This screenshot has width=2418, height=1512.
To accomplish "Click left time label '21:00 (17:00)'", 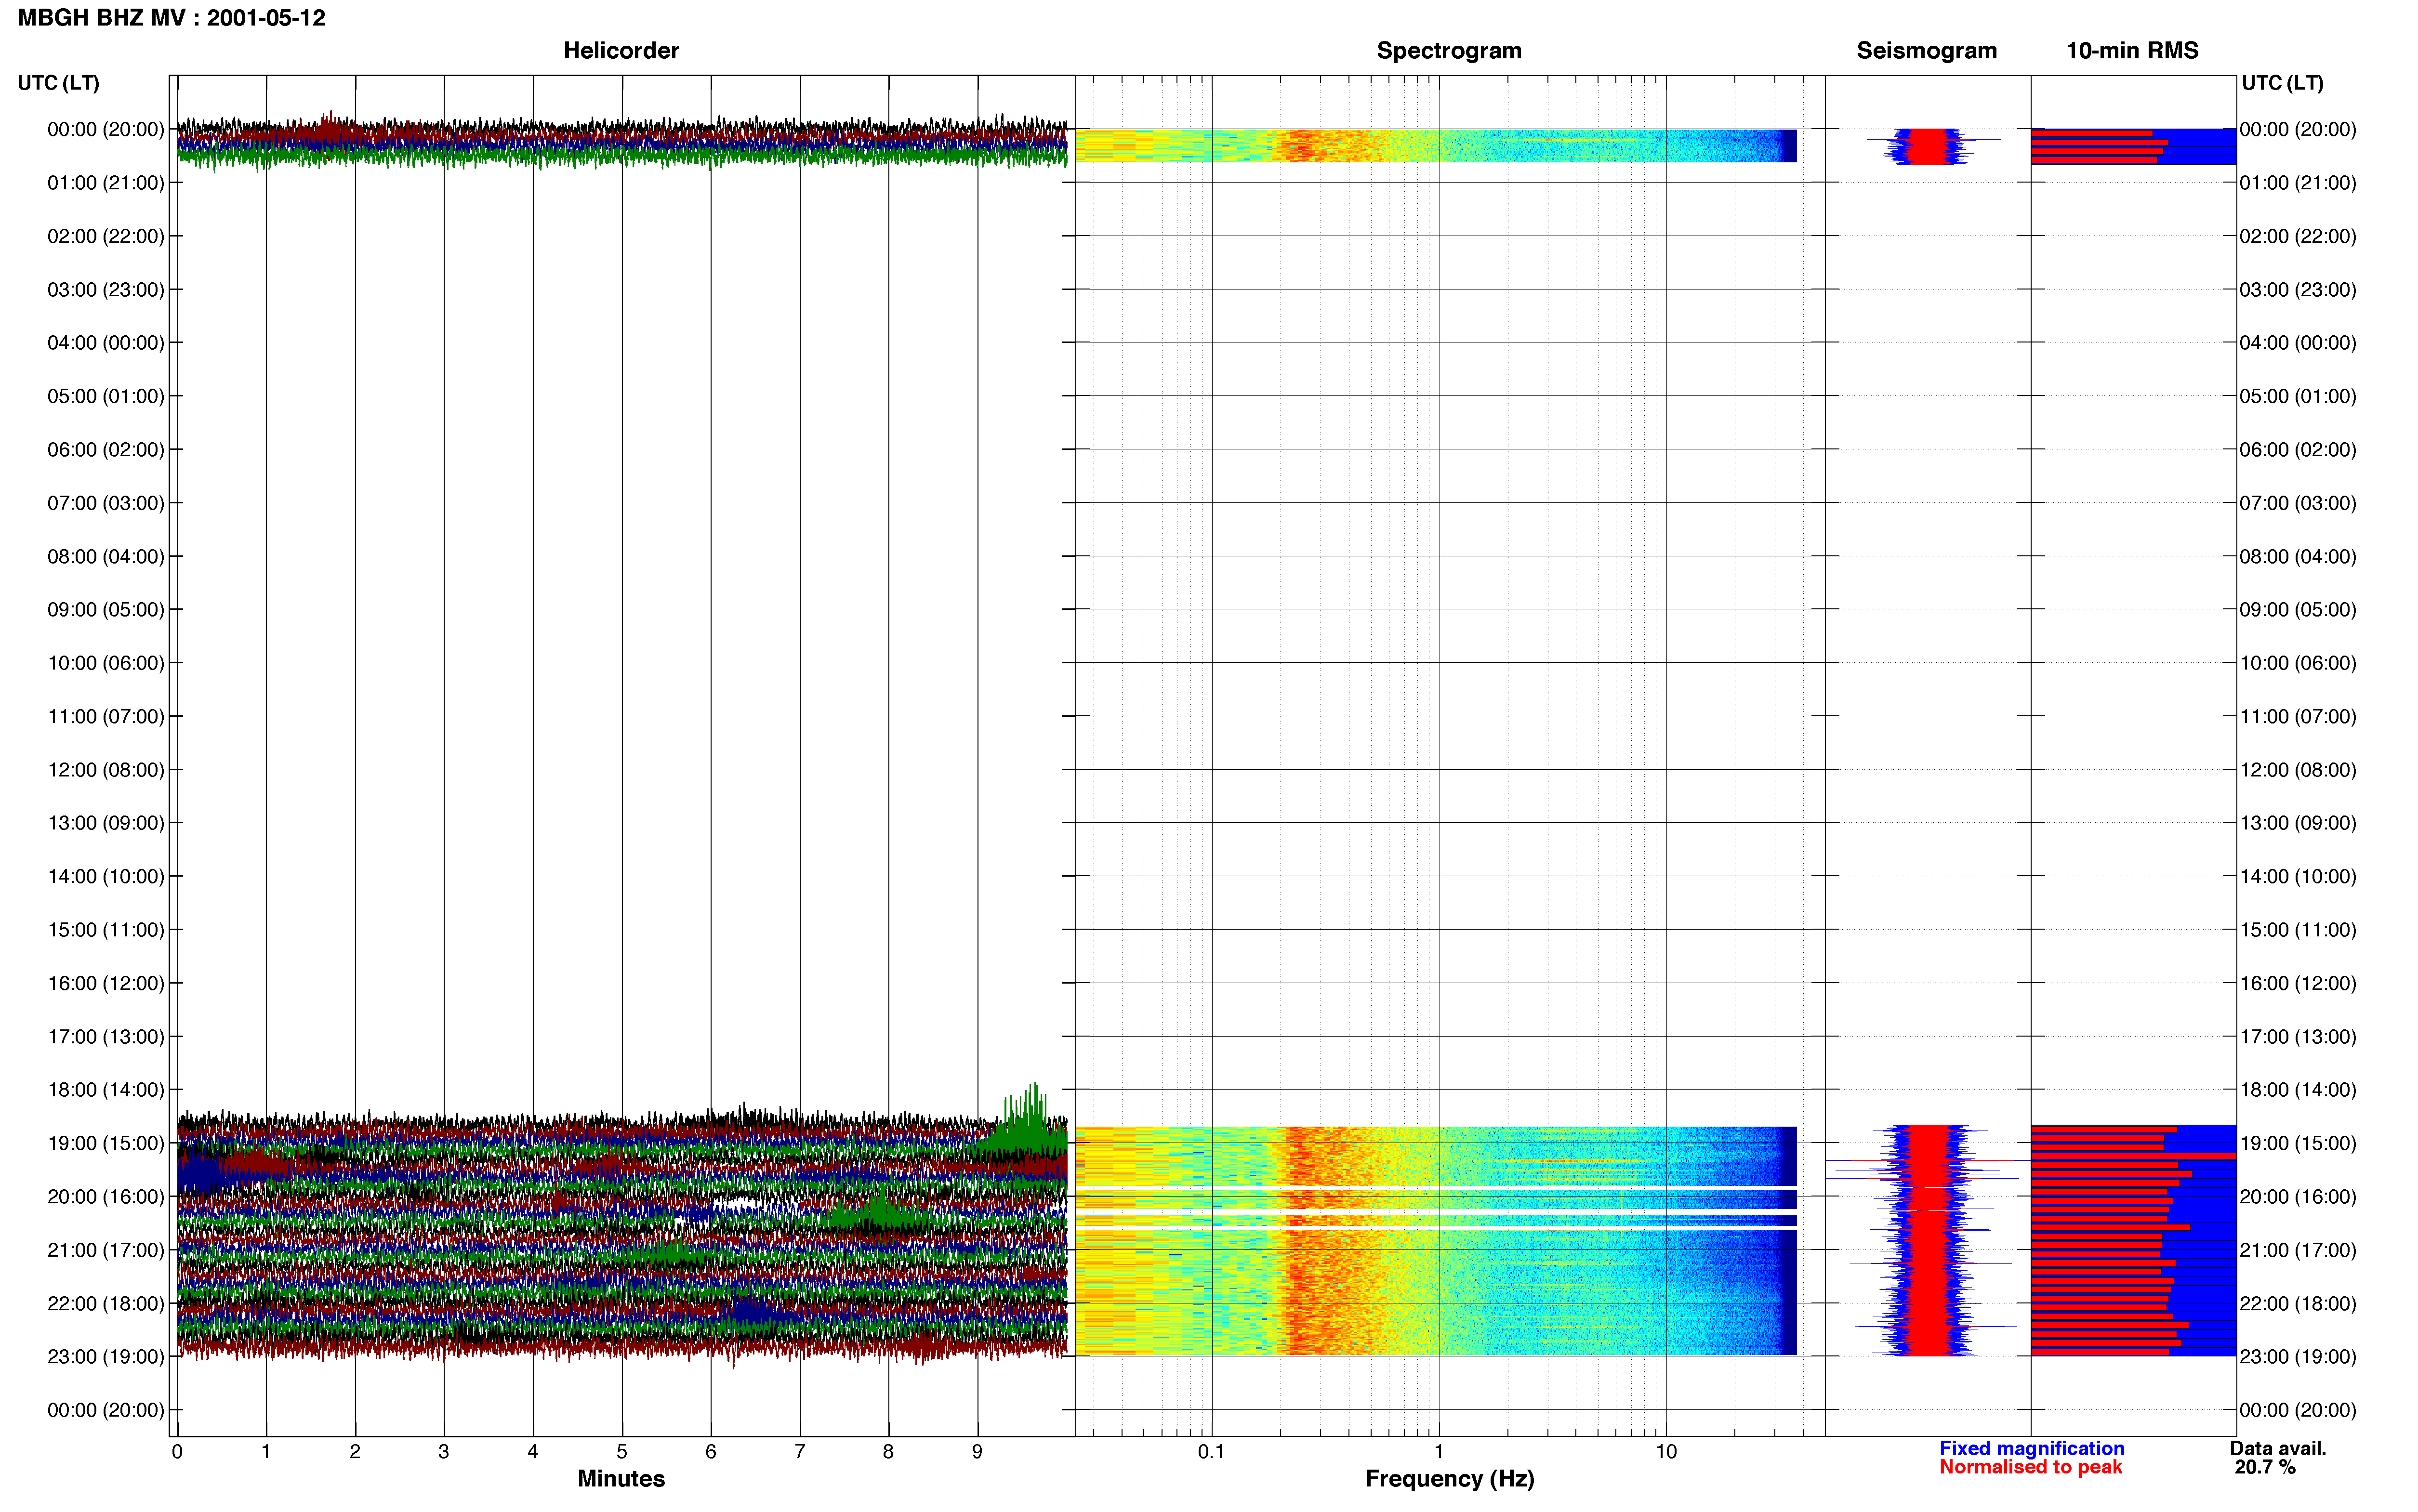I will pos(106,1250).
